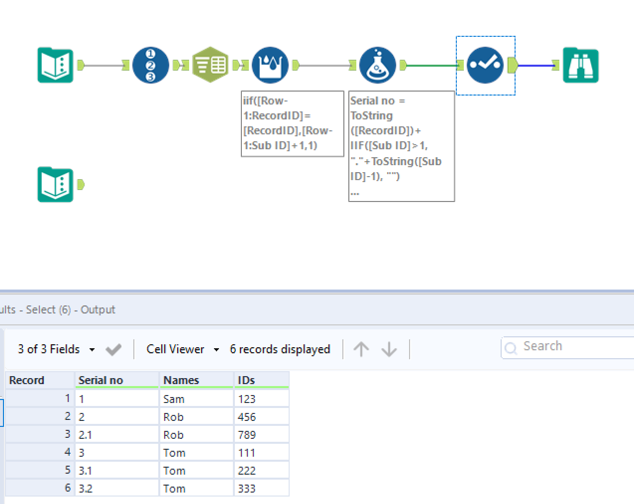634x504 pixels.
Task: Click the 'Serial no' column header
Action: pyautogui.click(x=100, y=380)
